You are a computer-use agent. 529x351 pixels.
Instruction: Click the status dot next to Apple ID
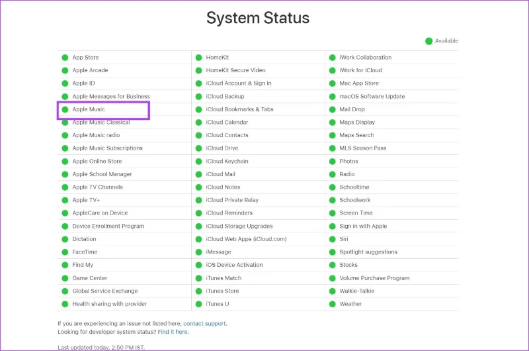(x=65, y=83)
